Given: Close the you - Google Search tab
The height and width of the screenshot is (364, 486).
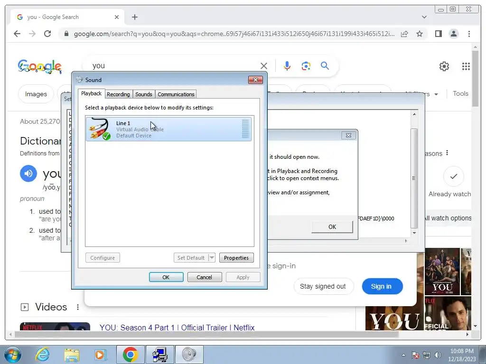Looking at the screenshot, I should (117, 17).
